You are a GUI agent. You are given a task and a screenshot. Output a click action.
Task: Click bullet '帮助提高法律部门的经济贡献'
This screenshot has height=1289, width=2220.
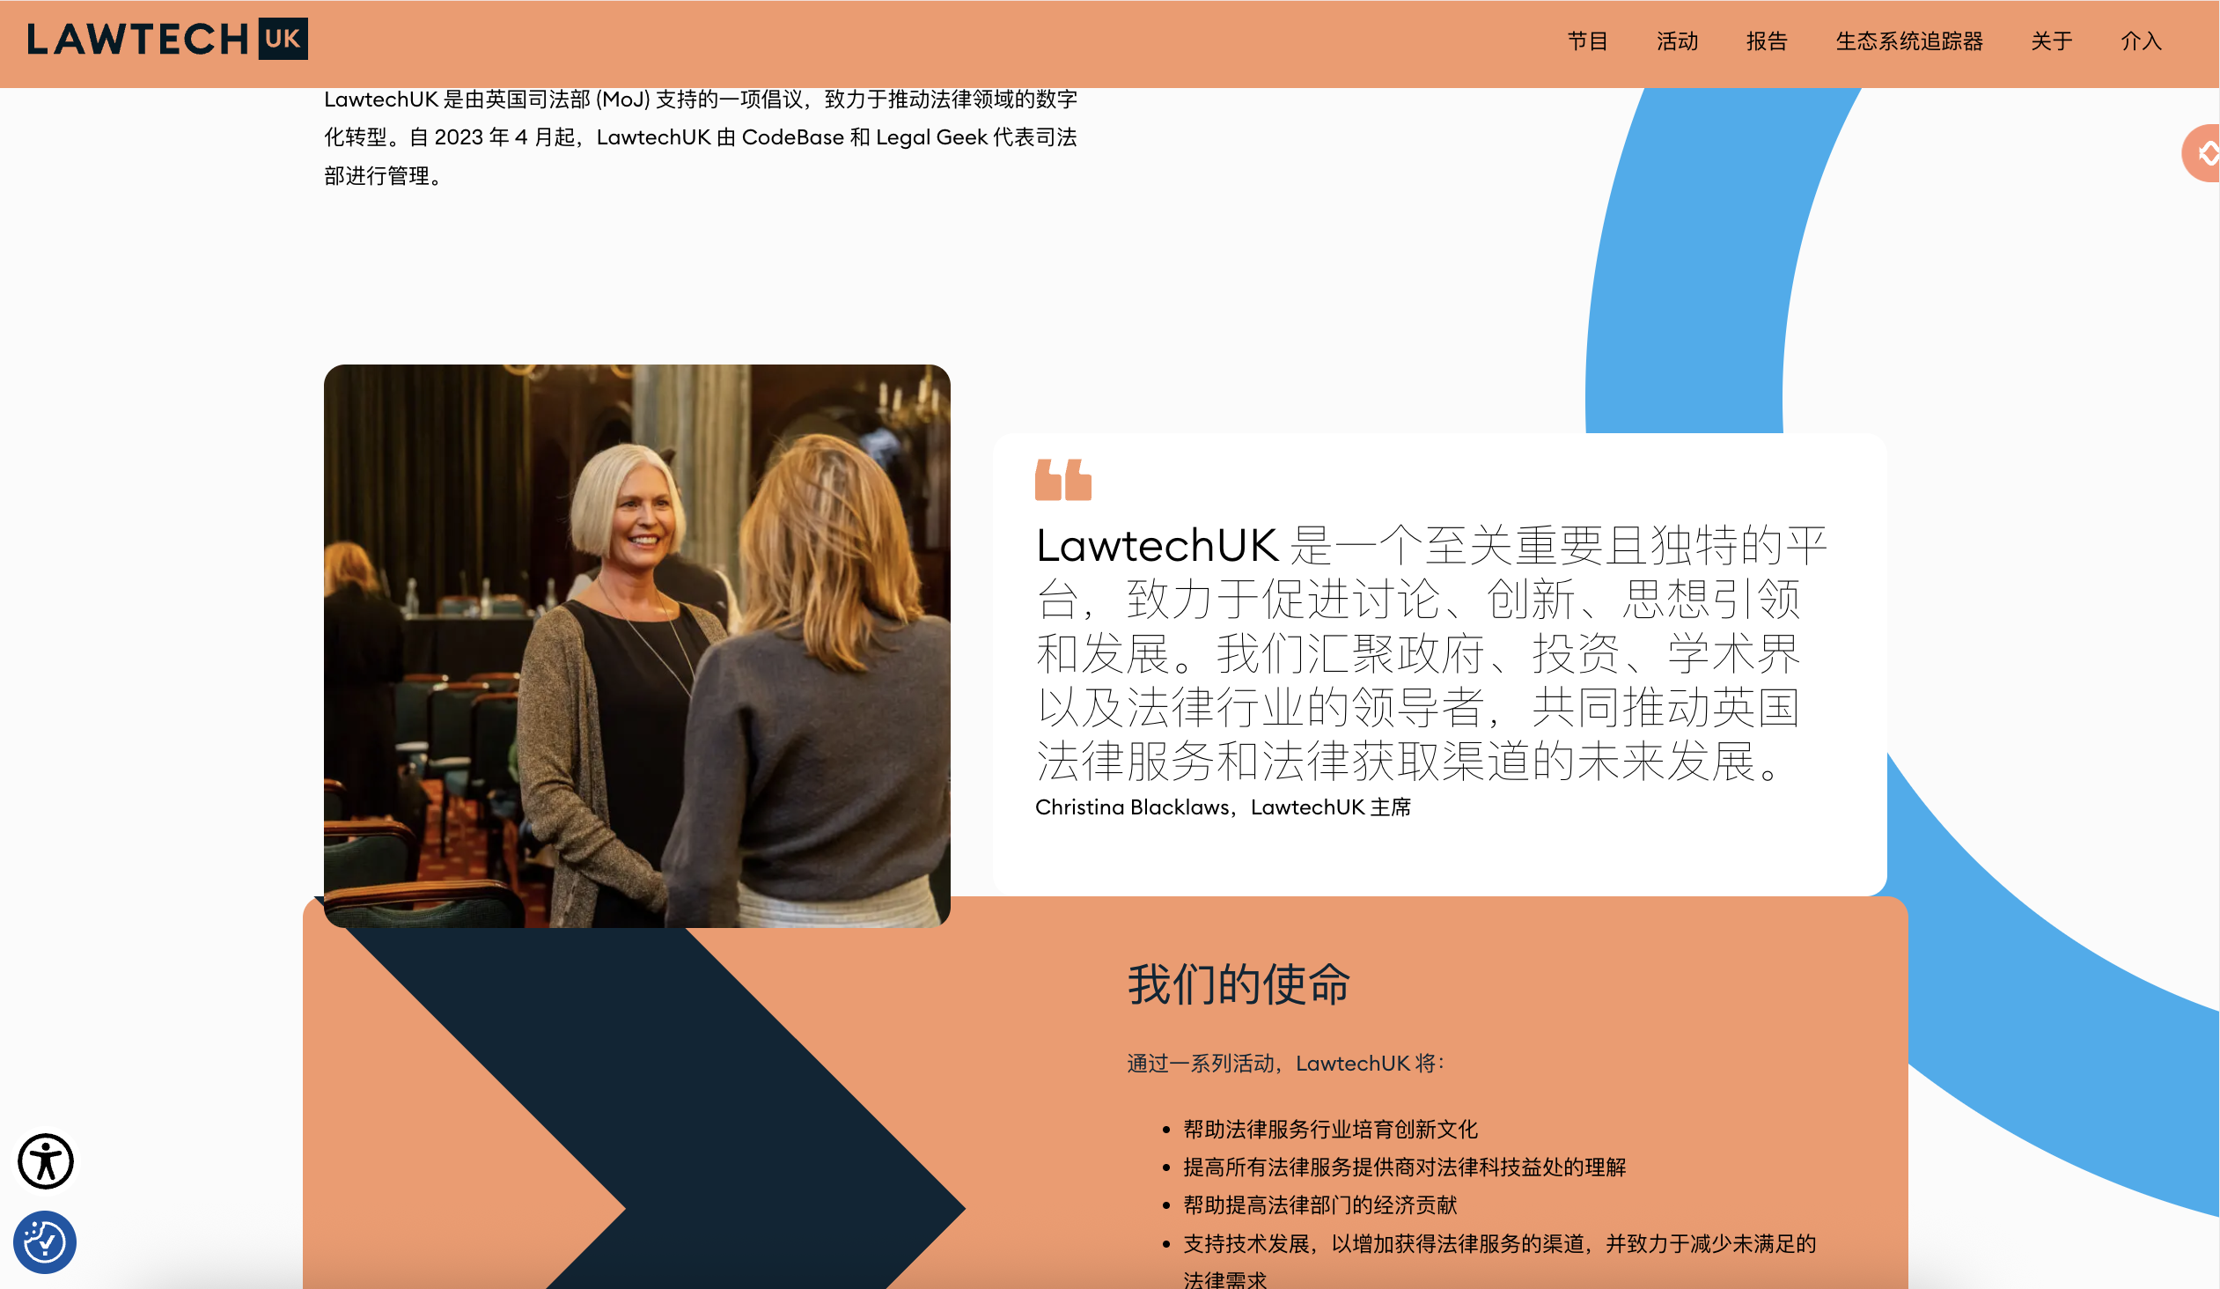tap(1320, 1204)
